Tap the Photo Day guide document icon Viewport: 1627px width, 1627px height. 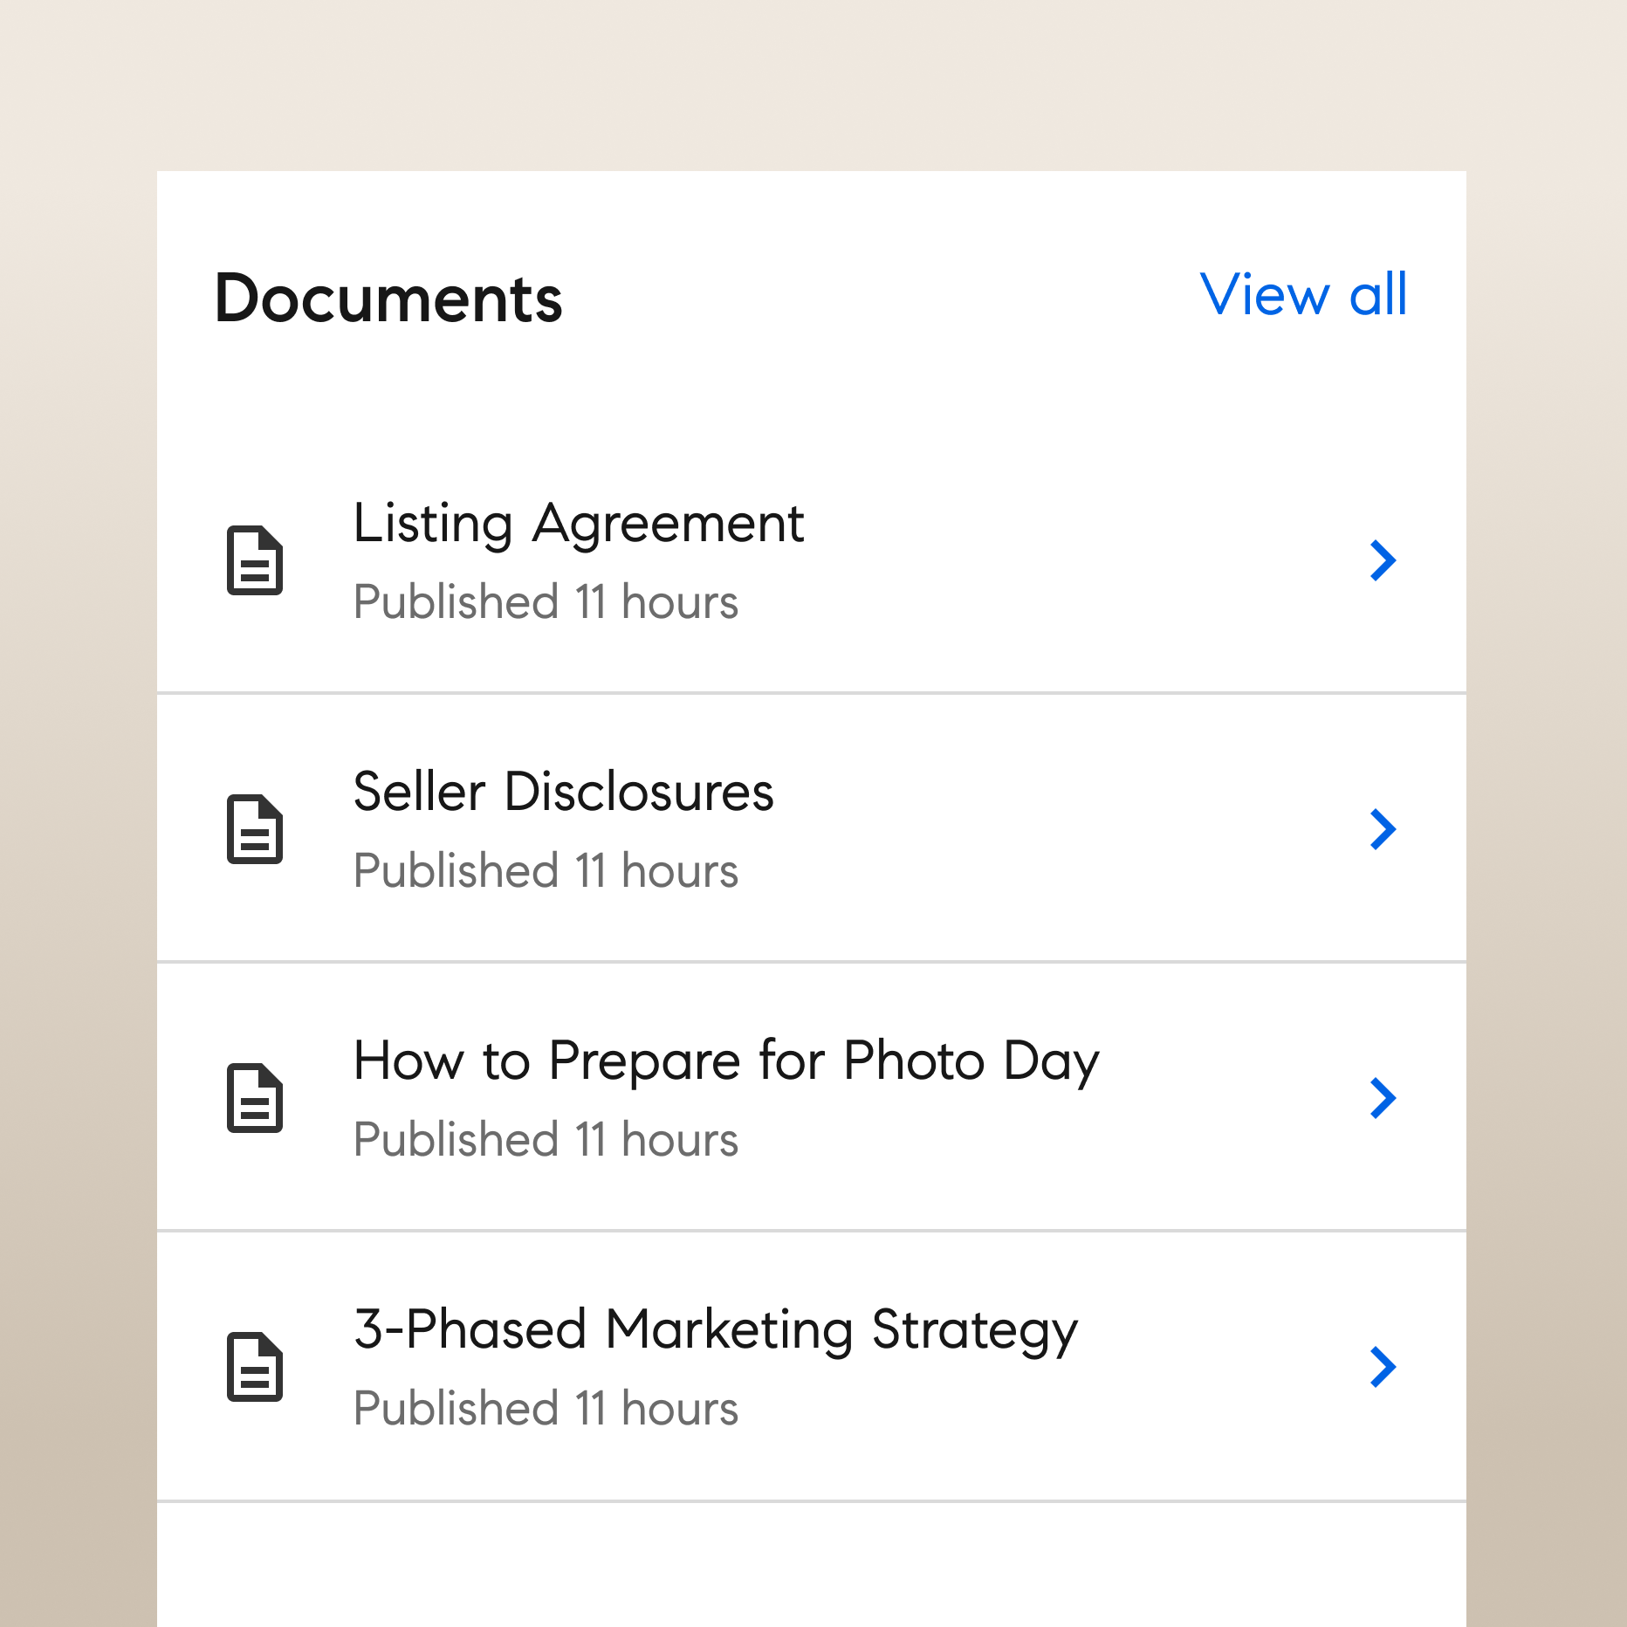coord(254,1098)
